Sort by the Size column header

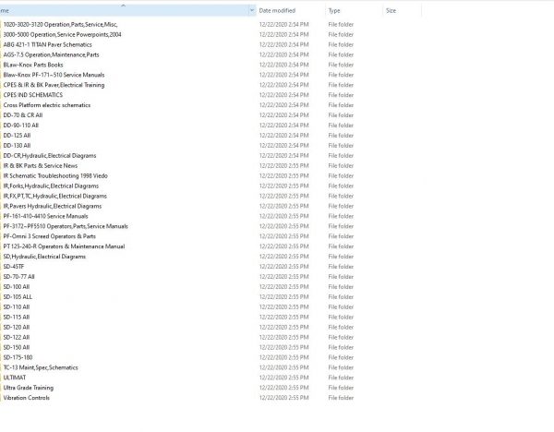[x=391, y=10]
